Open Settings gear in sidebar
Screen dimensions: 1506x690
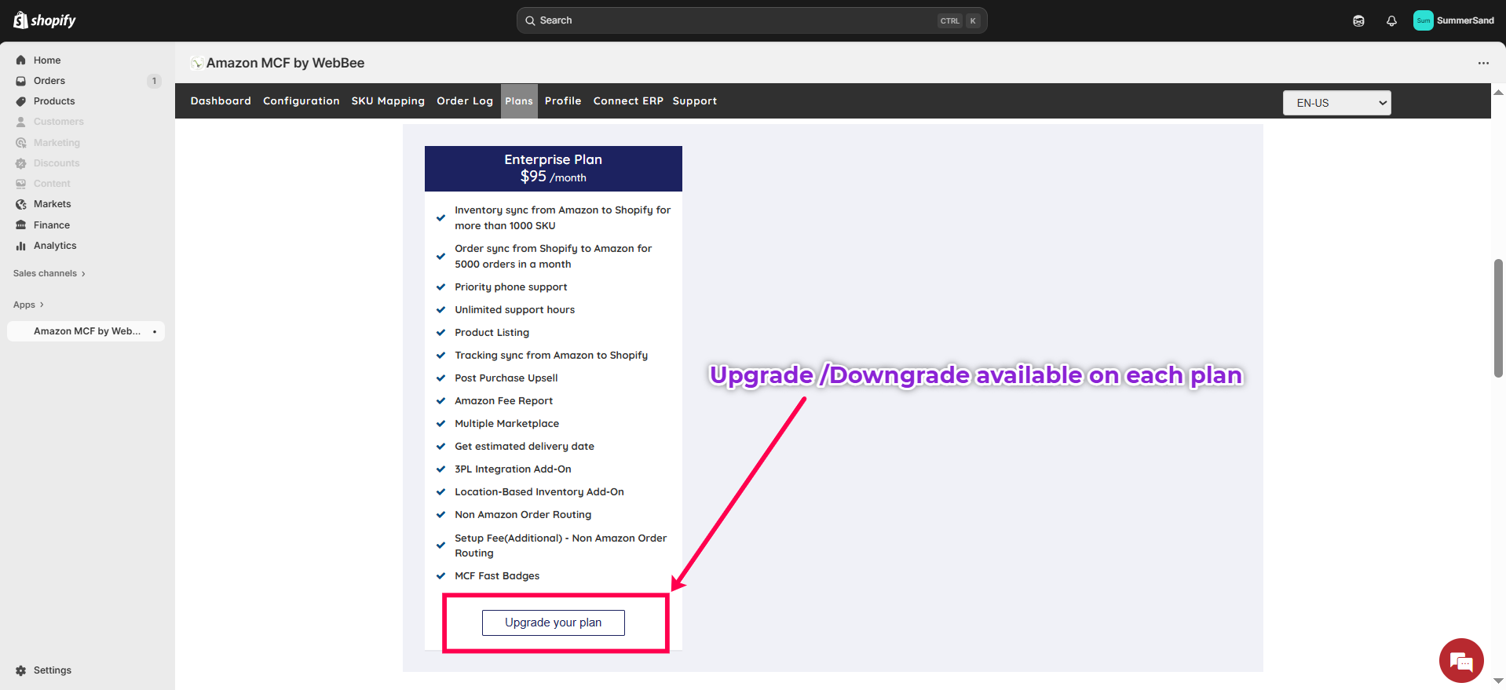(21, 670)
